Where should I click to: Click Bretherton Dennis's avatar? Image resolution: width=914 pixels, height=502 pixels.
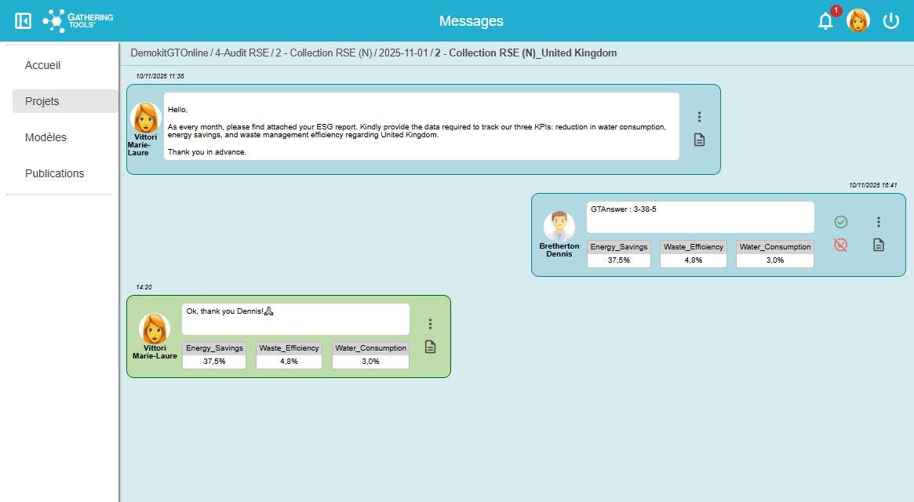[x=559, y=226]
